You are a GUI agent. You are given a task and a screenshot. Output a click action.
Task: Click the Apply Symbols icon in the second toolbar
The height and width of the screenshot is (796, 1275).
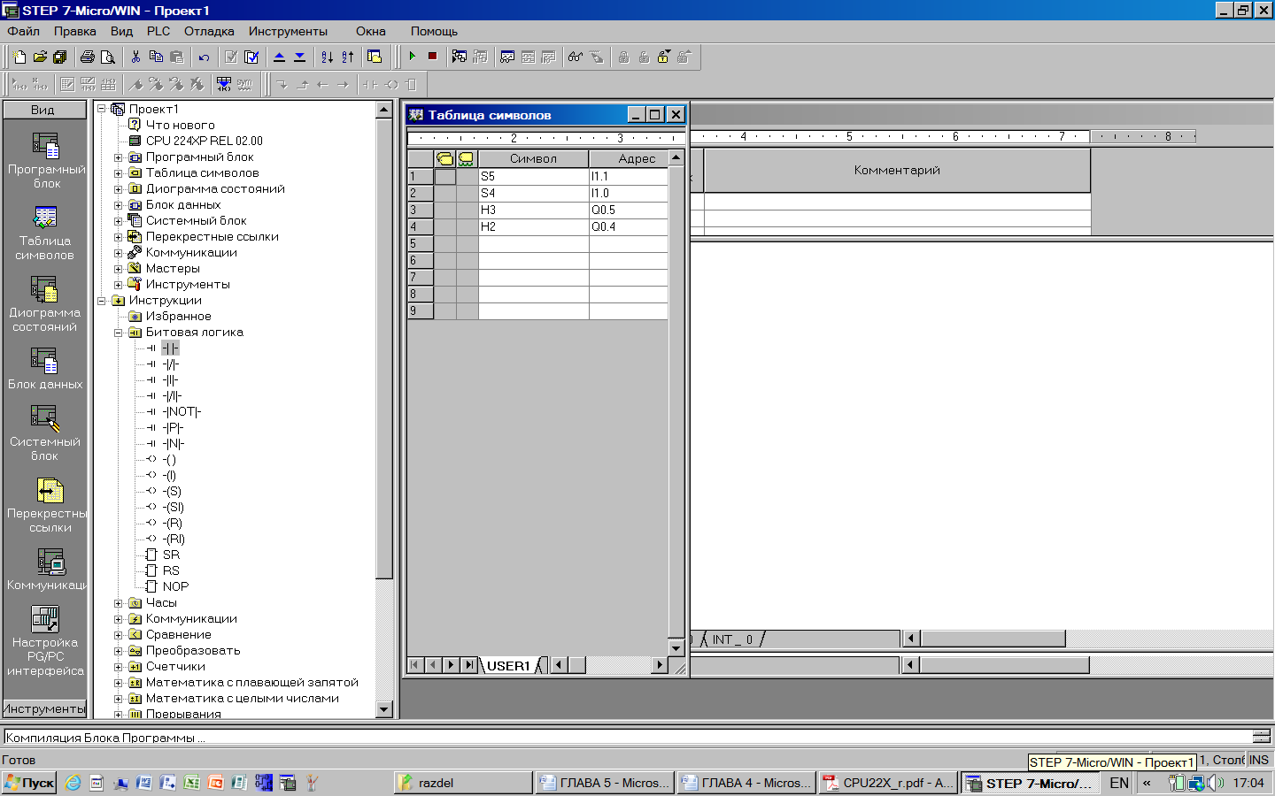(224, 84)
